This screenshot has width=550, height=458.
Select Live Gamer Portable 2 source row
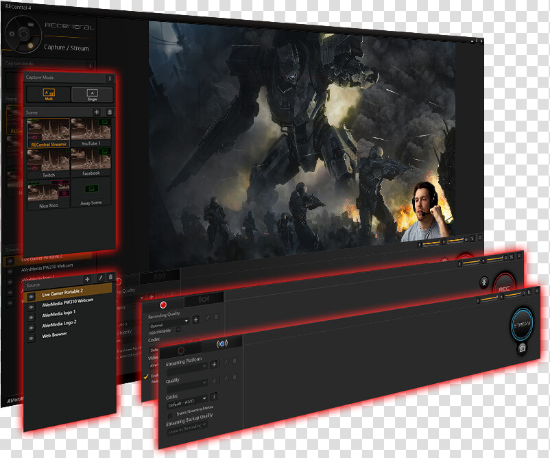68,293
